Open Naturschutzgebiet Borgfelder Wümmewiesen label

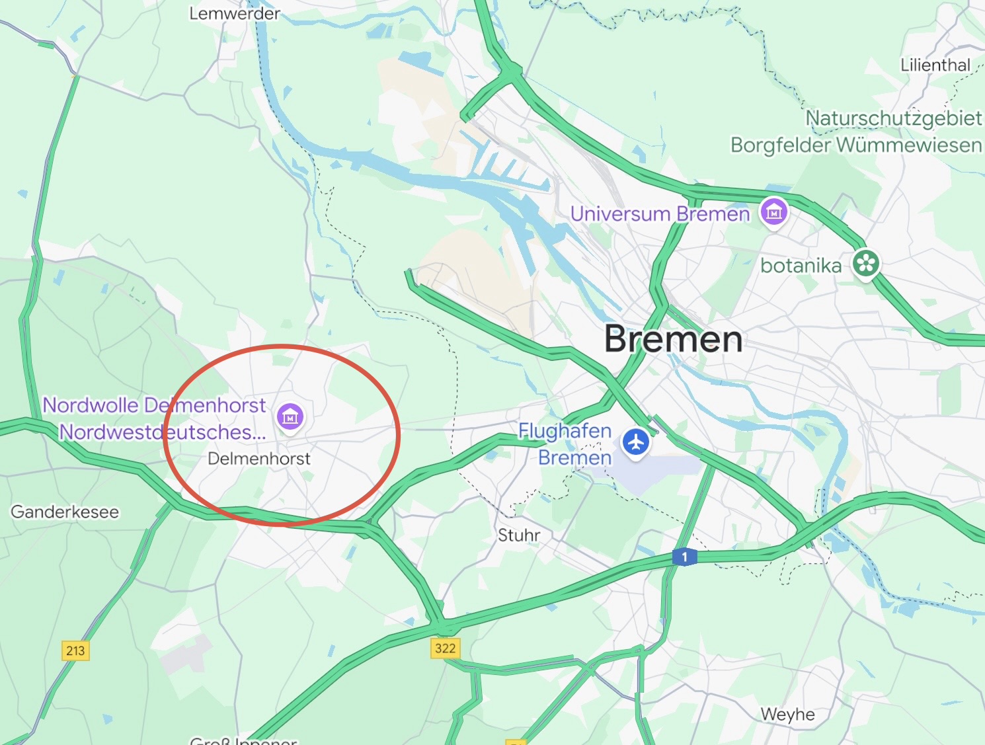click(856, 132)
